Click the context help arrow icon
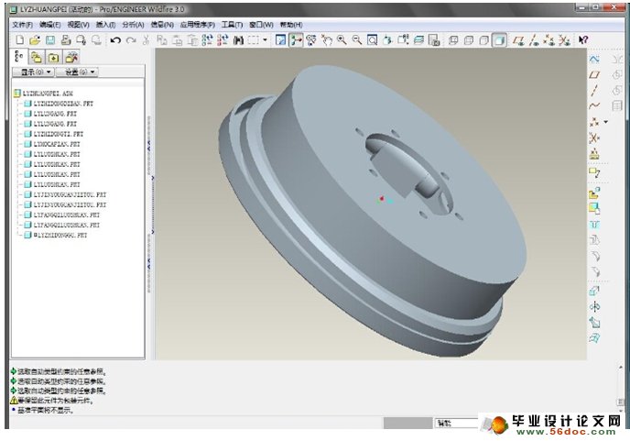 point(583,39)
